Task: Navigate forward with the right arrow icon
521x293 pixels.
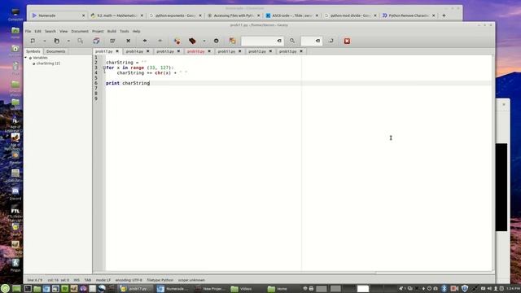Action: pos(160,41)
